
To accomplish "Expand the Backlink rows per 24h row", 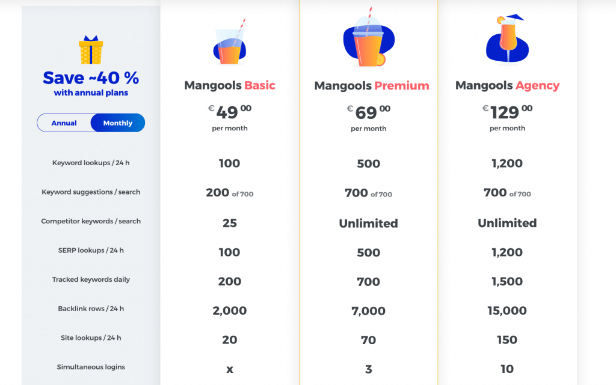I will pos(91,309).
